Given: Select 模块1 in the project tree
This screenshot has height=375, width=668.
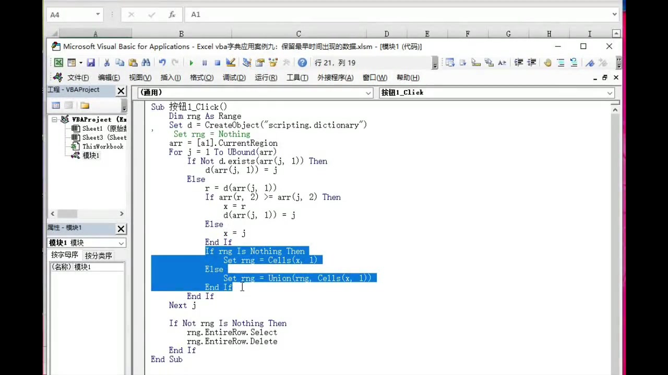Looking at the screenshot, I should point(90,155).
